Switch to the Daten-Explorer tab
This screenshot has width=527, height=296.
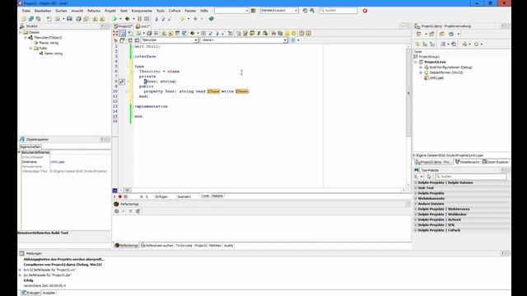(x=496, y=162)
